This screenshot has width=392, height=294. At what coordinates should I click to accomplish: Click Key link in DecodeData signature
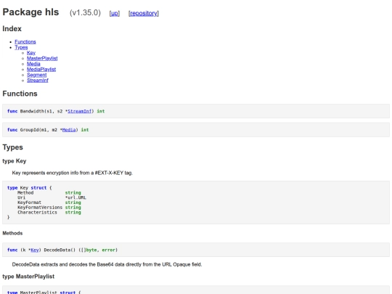[x=35, y=250]
